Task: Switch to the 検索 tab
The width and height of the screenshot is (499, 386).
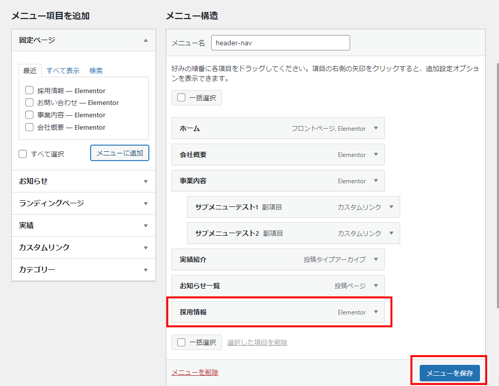Action: (x=96, y=71)
